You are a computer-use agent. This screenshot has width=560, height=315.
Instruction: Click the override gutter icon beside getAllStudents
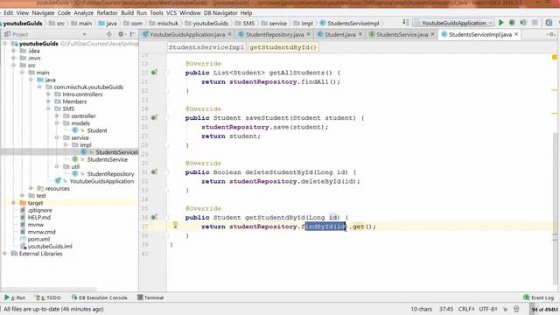coord(154,73)
